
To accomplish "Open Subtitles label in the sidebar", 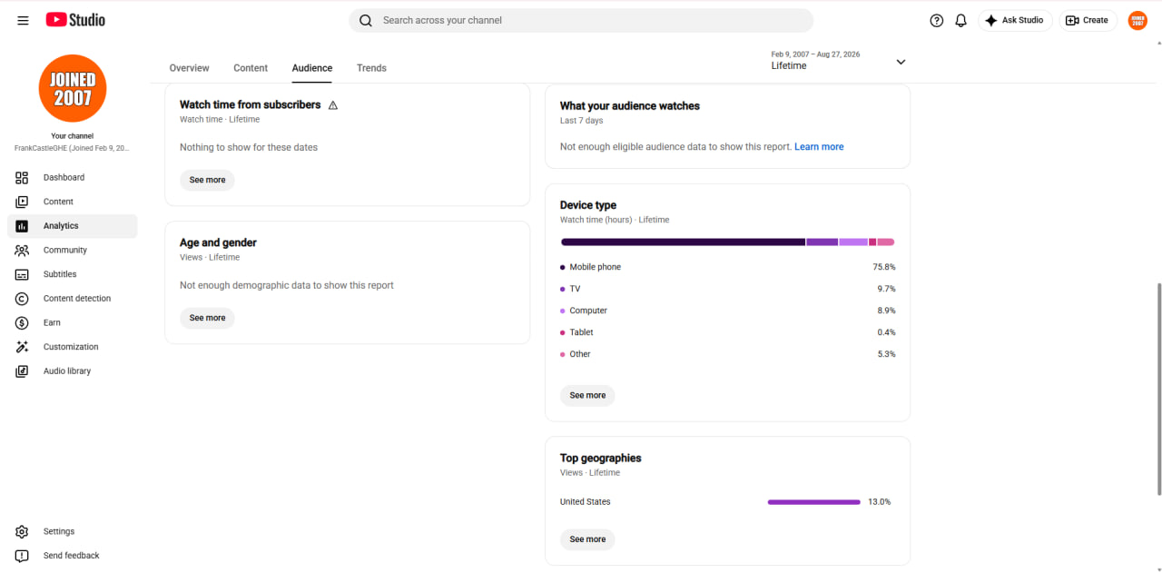I will [x=60, y=274].
